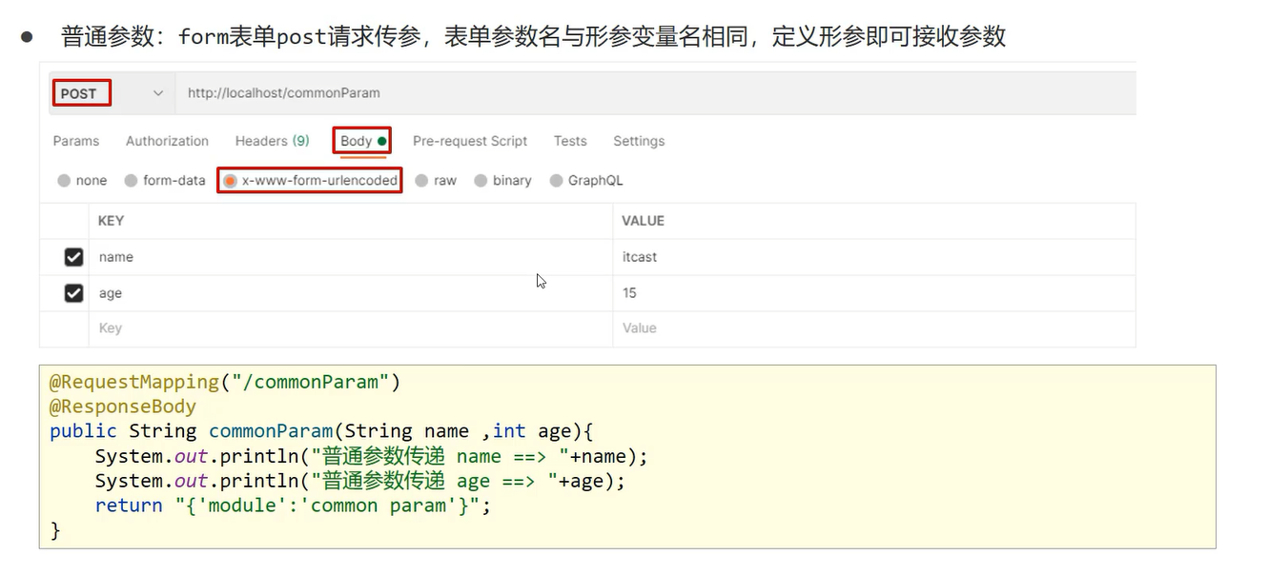Screen dimensions: 1269x575
Task: Open the Authorization tab
Action: (167, 141)
